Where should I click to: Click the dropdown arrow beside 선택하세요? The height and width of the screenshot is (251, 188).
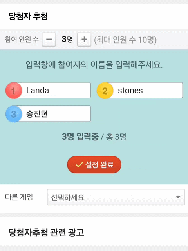pyautogui.click(x=178, y=197)
